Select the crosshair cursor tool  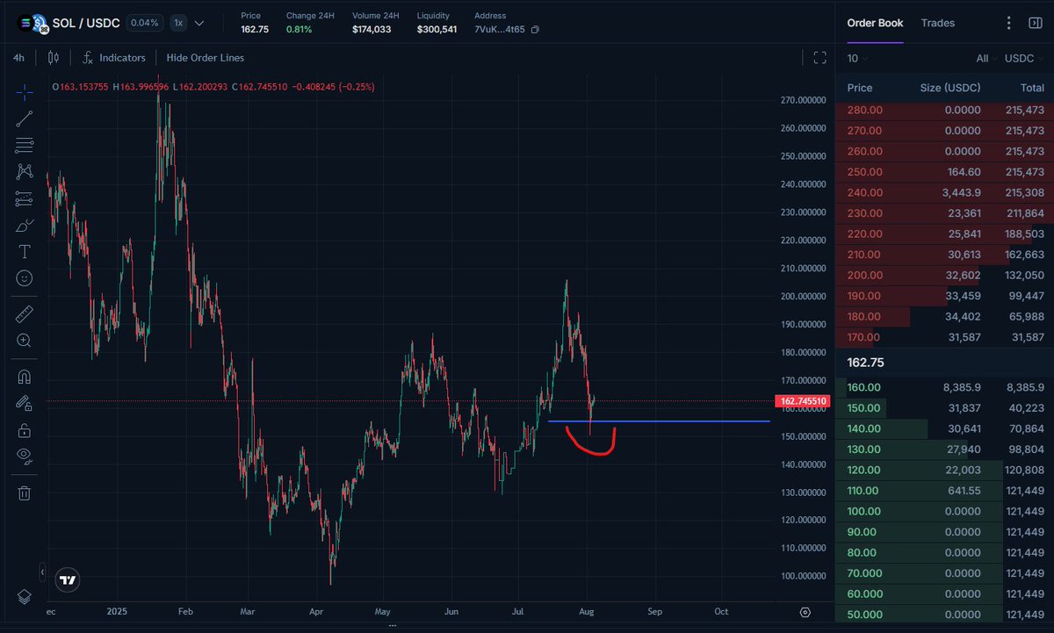[25, 91]
